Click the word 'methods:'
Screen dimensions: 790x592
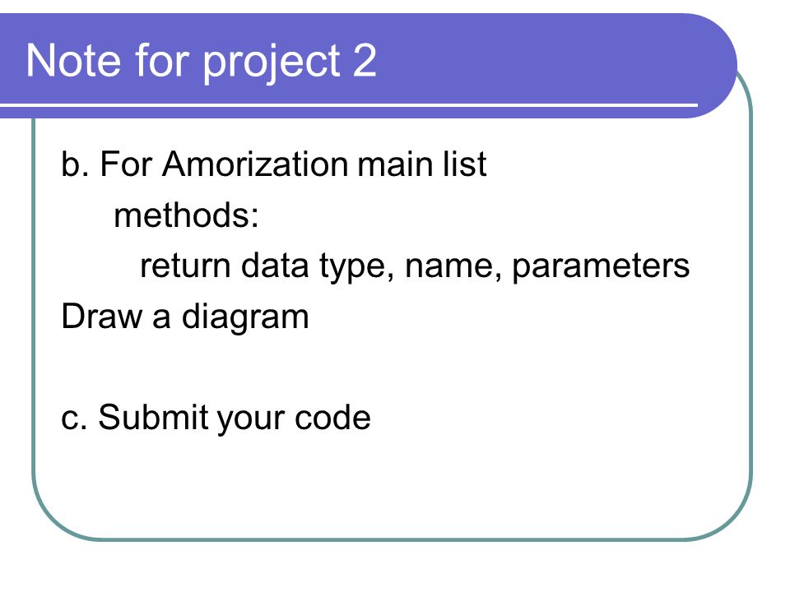(187, 215)
